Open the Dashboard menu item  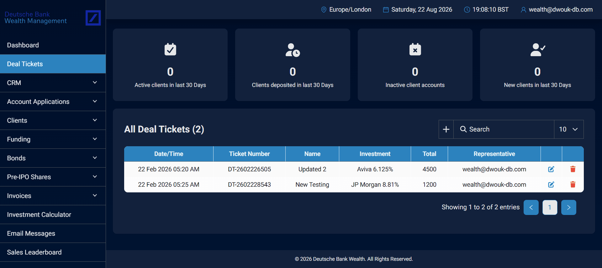[x=53, y=45]
